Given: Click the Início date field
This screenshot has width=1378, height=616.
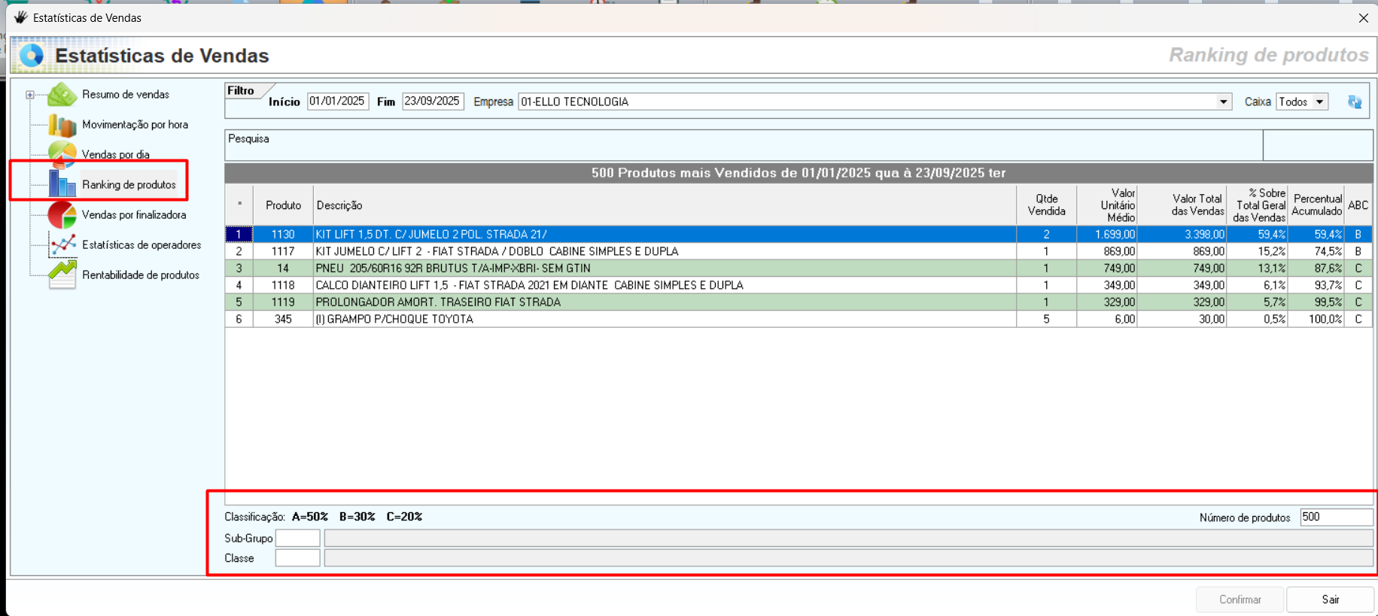Looking at the screenshot, I should coord(337,102).
